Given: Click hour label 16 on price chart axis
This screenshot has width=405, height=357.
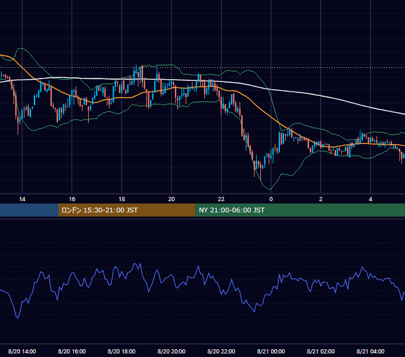Looking at the screenshot, I should pos(72,199).
